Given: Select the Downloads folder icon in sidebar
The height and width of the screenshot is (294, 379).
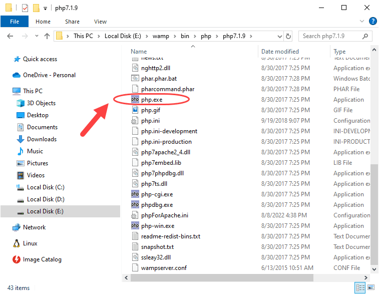Looking at the screenshot, I should (21, 139).
